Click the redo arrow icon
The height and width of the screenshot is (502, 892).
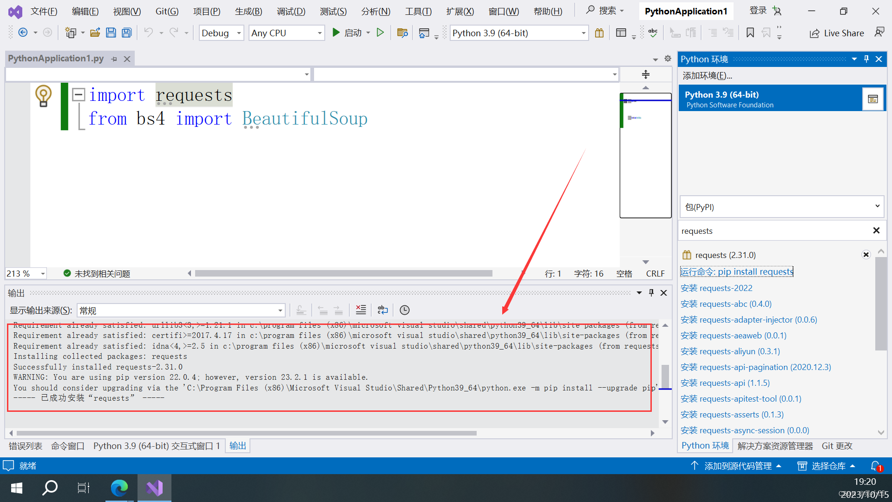pos(174,33)
